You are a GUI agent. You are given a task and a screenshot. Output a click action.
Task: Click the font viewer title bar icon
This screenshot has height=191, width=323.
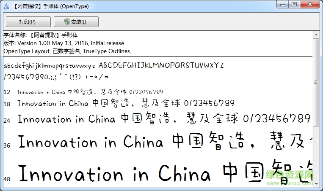7,7
